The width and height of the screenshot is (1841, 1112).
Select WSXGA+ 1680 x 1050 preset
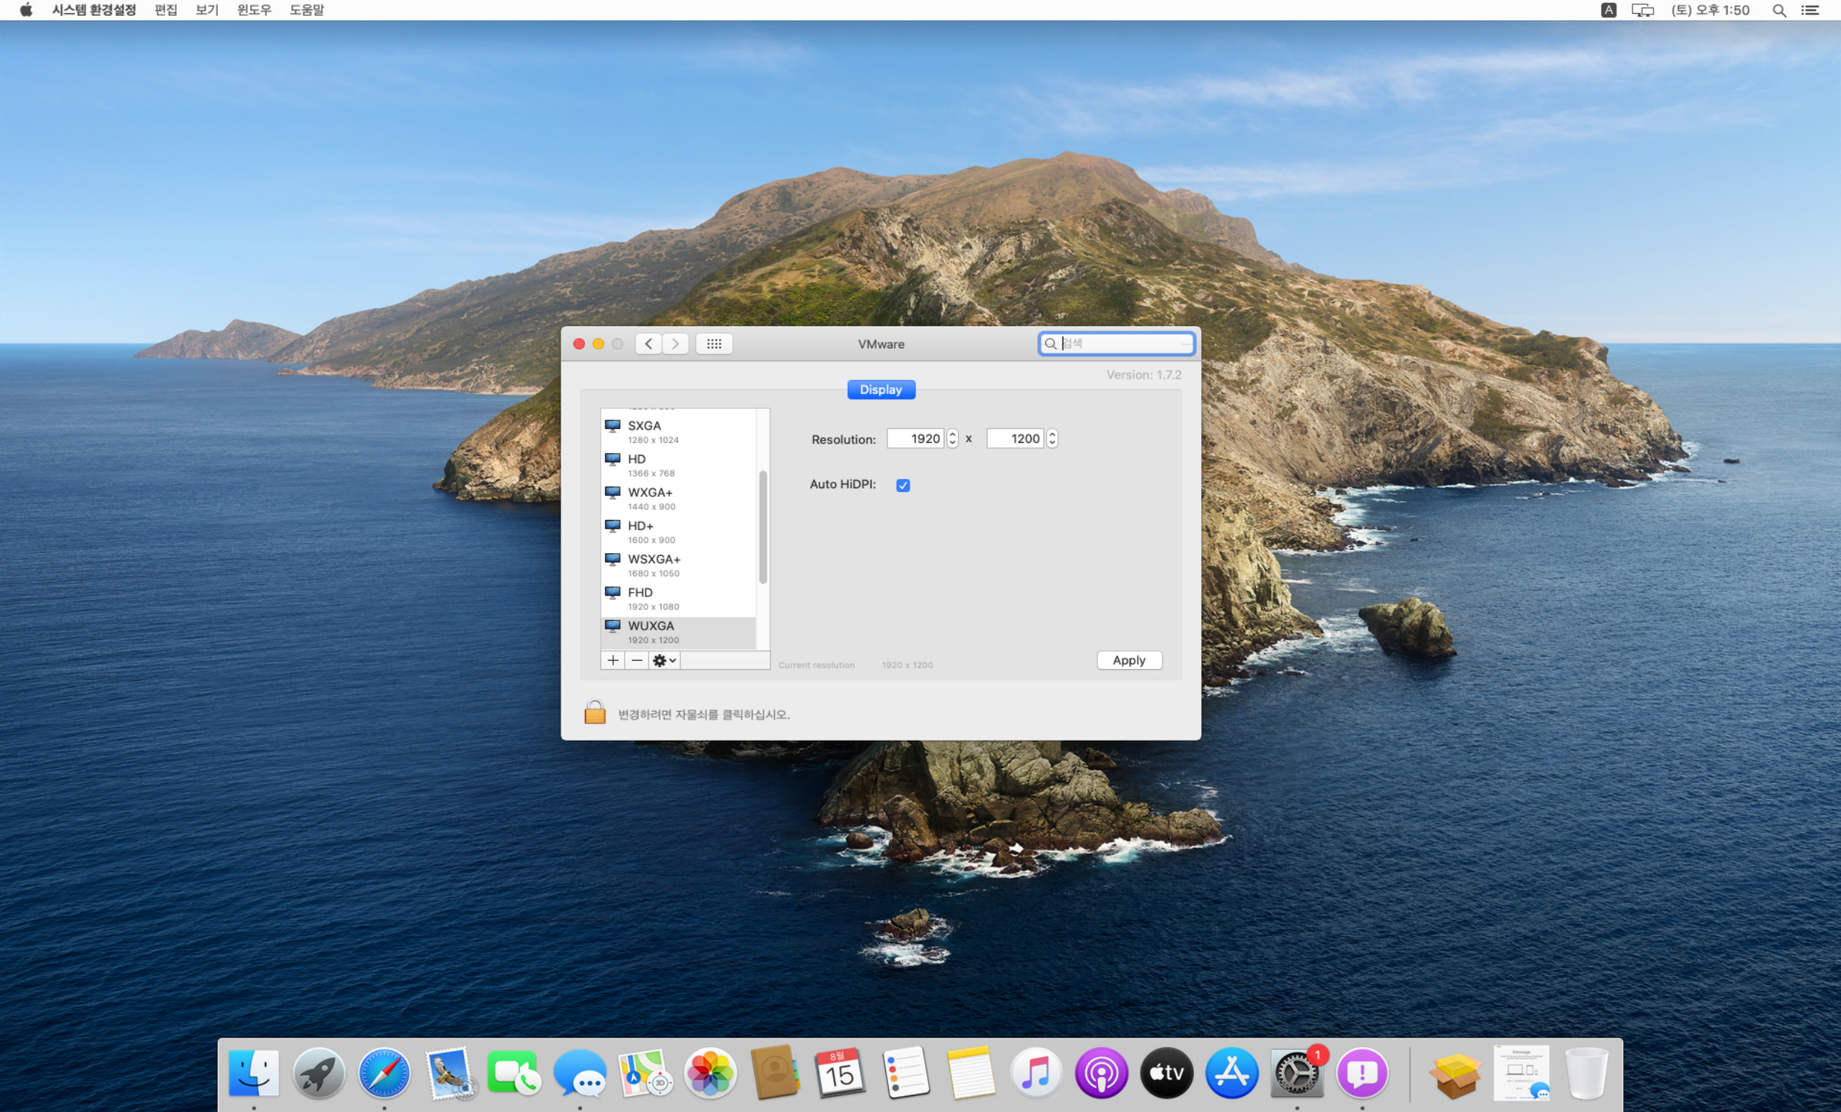click(678, 565)
